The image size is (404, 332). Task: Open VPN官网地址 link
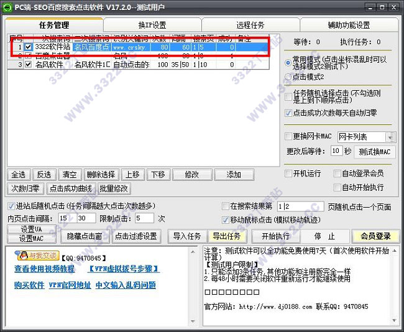tap(70, 285)
